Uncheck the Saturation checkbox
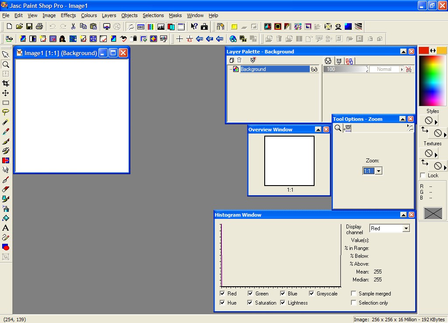This screenshot has height=323, width=448. [x=250, y=302]
